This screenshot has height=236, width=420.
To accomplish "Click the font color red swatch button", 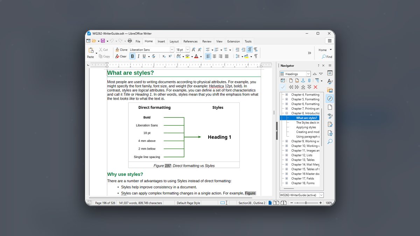I will 196,56.
